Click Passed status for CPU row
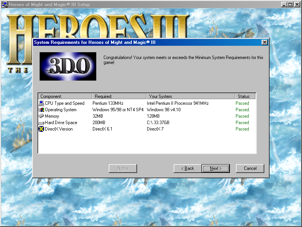This screenshot has width=302, height=227. (x=242, y=103)
